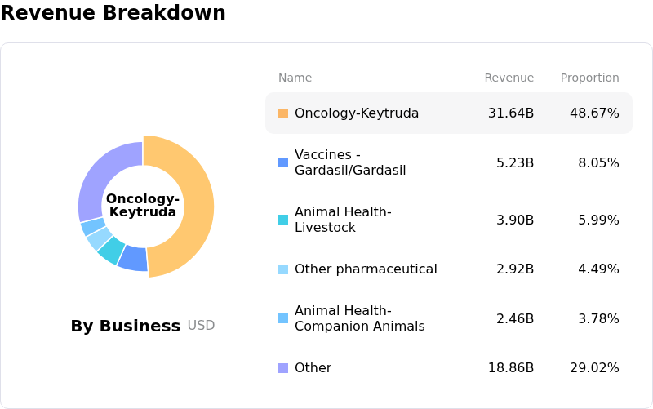Click the 31.64B revenue value
The height and width of the screenshot is (409, 653).
[511, 113]
